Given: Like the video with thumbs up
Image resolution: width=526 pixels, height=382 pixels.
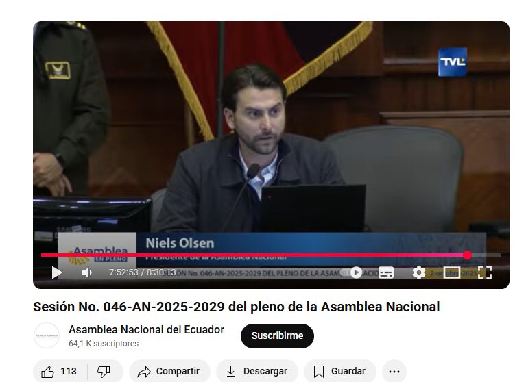Looking at the screenshot, I should pyautogui.click(x=59, y=371).
